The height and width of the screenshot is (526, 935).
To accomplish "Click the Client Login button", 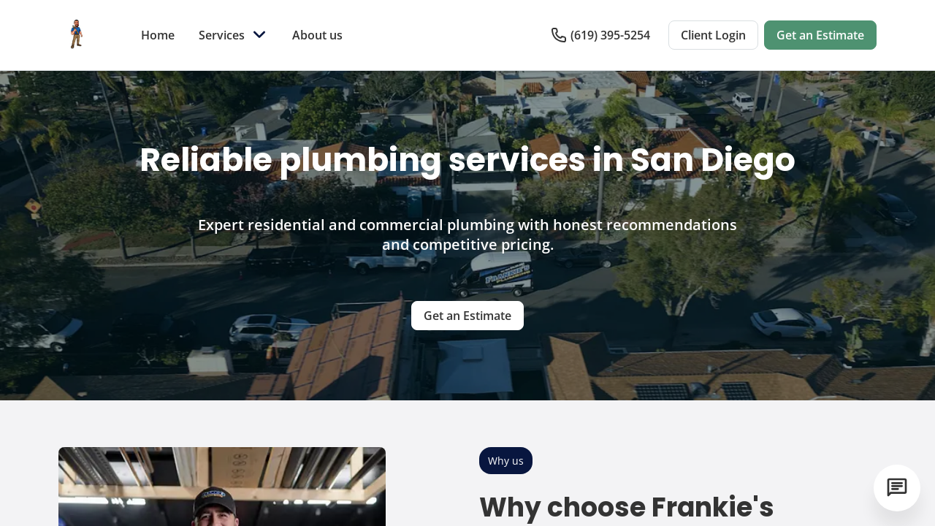I will 713,35.
